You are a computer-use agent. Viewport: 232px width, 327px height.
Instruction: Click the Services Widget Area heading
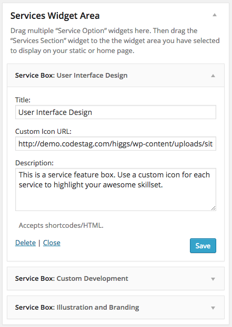click(x=55, y=16)
